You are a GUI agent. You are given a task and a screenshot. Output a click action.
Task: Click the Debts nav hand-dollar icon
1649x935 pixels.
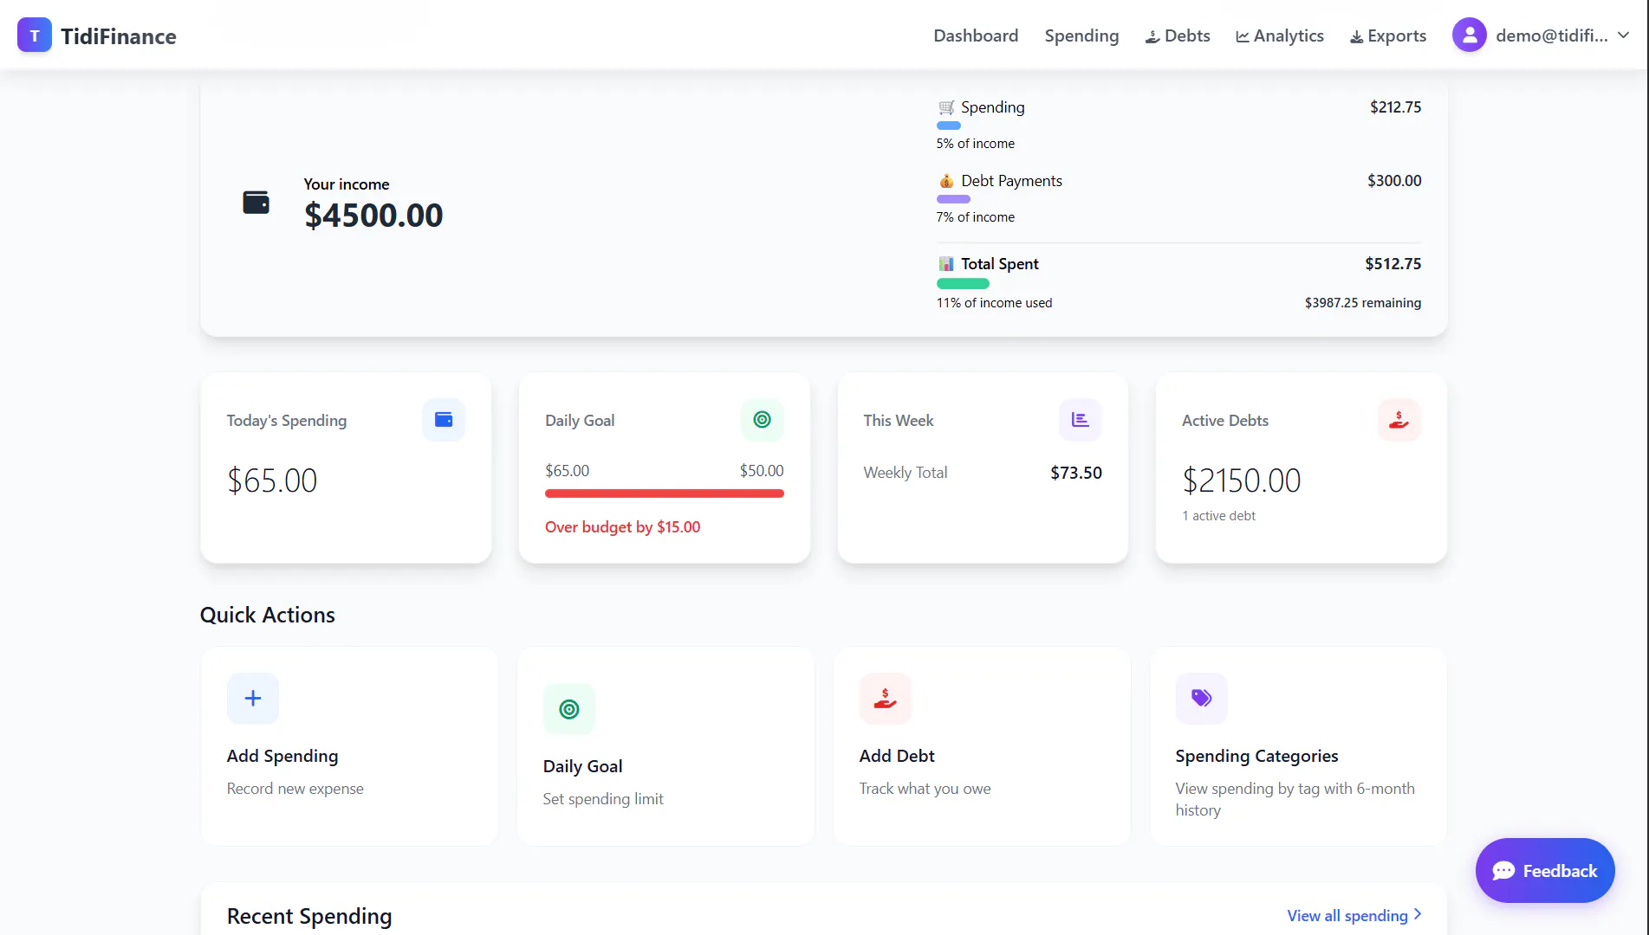coord(1152,36)
